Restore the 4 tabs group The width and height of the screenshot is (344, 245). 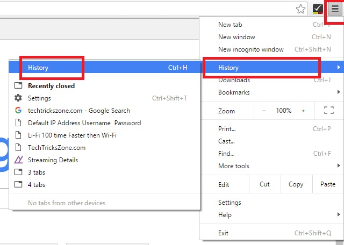(x=37, y=185)
